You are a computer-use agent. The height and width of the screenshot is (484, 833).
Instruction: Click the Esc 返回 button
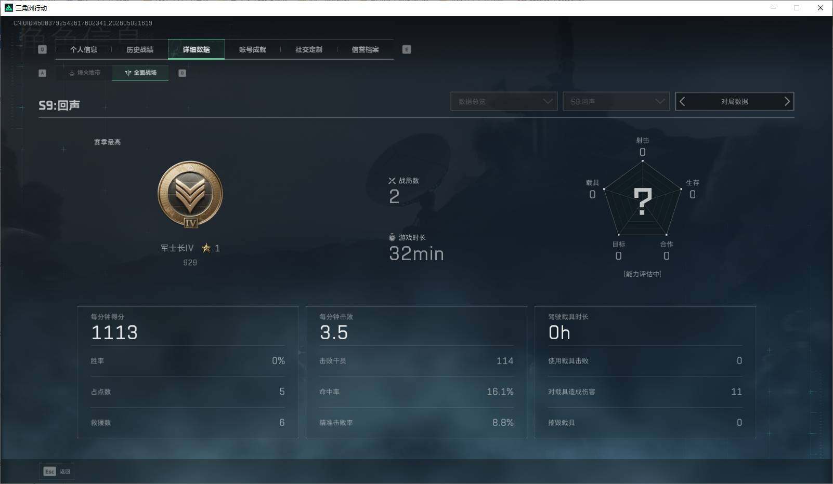pos(57,472)
